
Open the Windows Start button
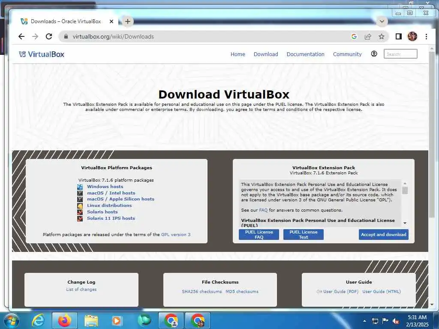click(x=11, y=320)
